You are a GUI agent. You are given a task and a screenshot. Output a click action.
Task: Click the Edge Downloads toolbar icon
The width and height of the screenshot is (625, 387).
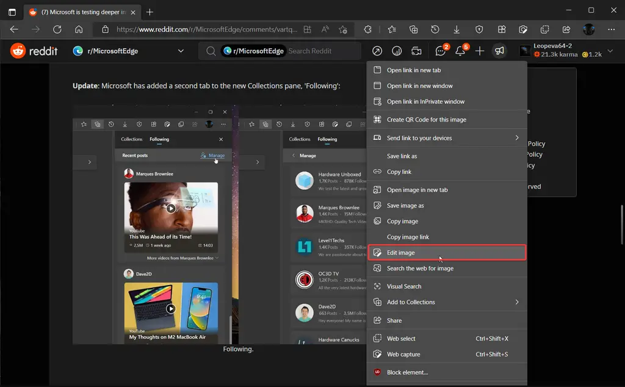click(457, 29)
